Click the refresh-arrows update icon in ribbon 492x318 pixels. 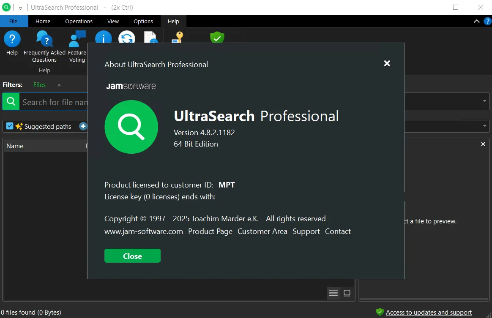[127, 37]
